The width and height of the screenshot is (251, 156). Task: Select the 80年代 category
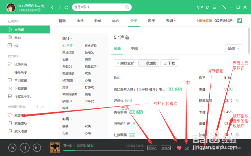click(x=89, y=101)
